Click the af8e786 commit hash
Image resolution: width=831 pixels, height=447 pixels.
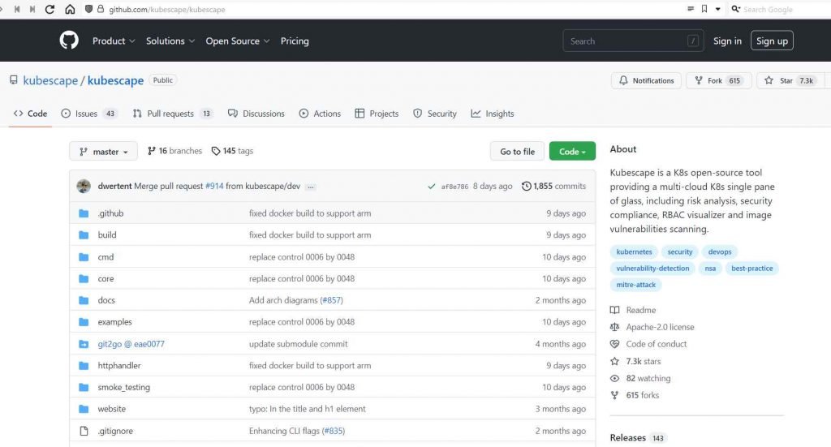(x=454, y=187)
